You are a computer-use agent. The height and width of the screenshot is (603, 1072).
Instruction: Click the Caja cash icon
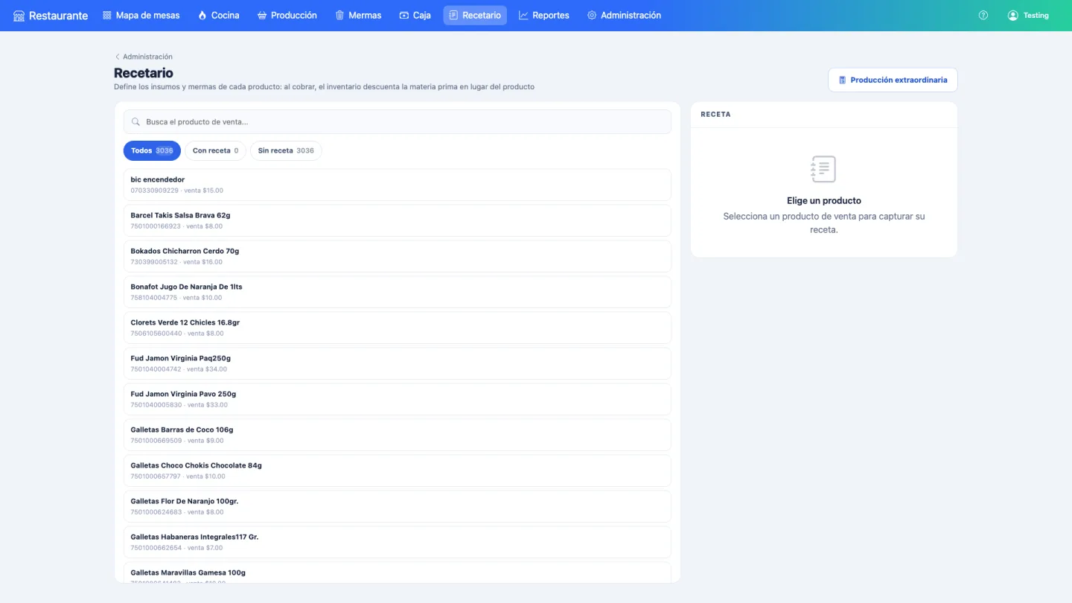point(404,16)
